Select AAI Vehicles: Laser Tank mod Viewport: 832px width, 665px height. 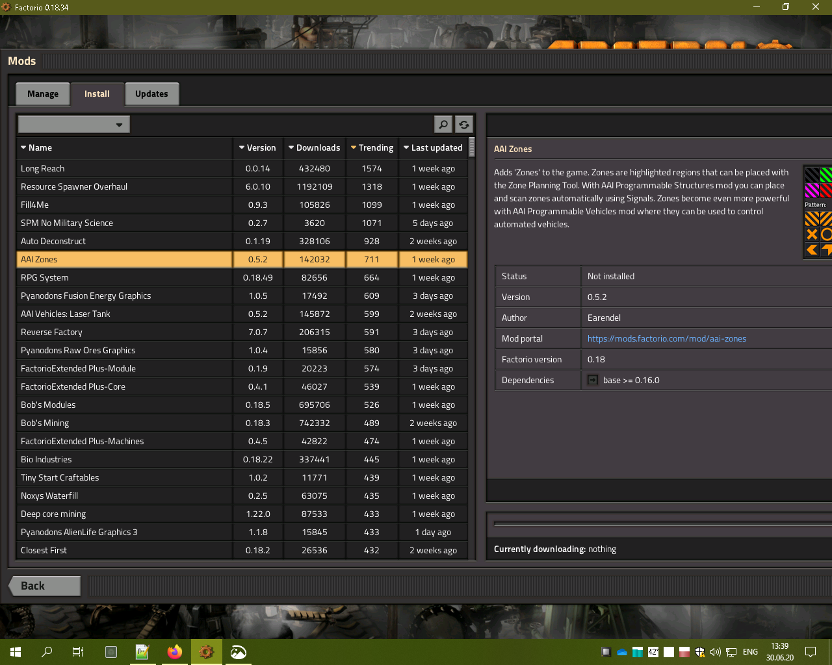pos(242,314)
